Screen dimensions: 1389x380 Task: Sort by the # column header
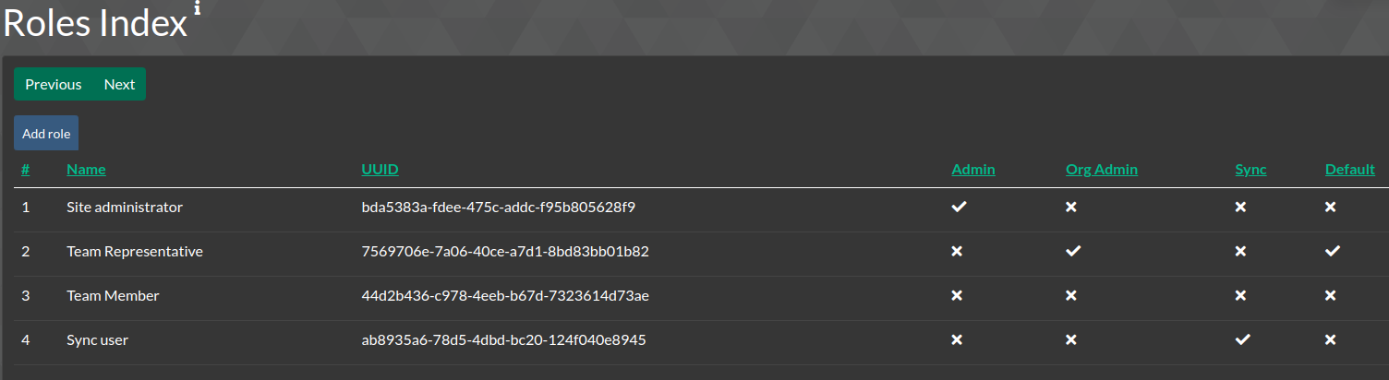pos(26,170)
